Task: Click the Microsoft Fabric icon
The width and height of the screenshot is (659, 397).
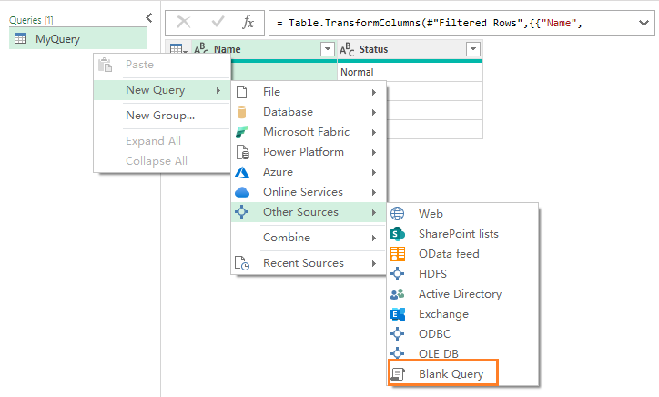Action: tap(242, 132)
